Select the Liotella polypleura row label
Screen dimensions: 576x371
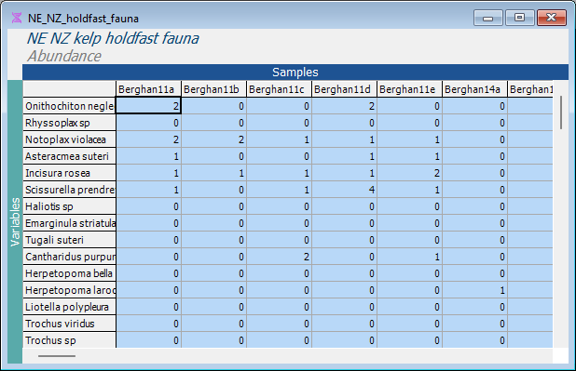(69, 307)
